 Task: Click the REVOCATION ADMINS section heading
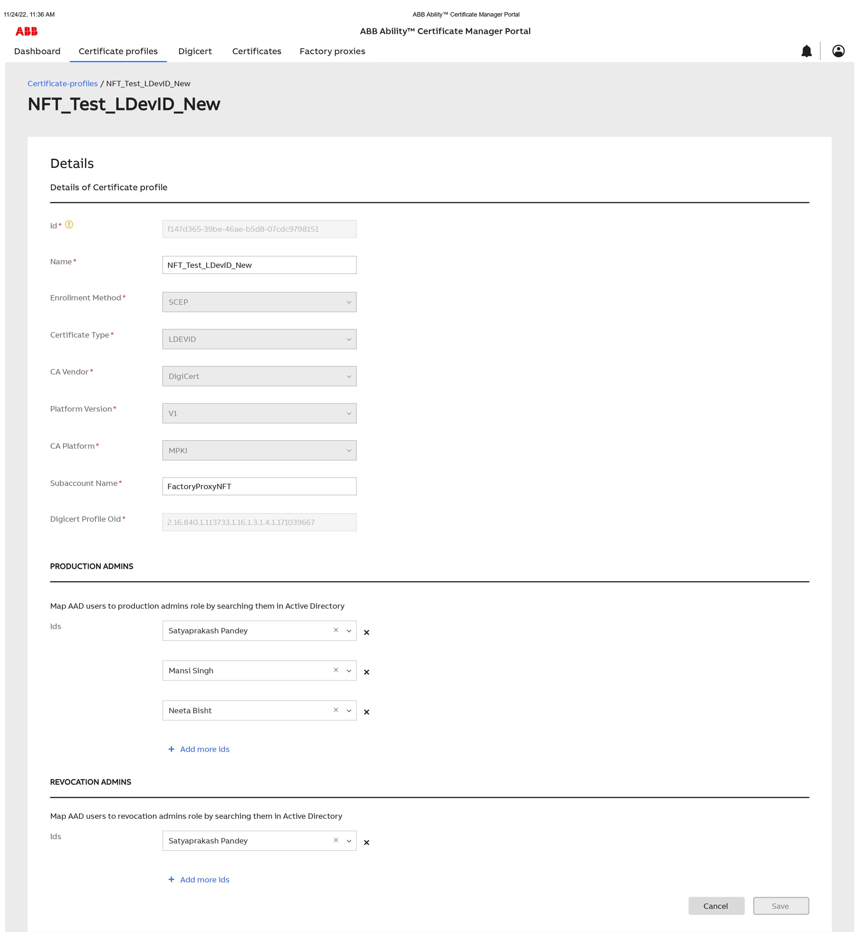[90, 782]
